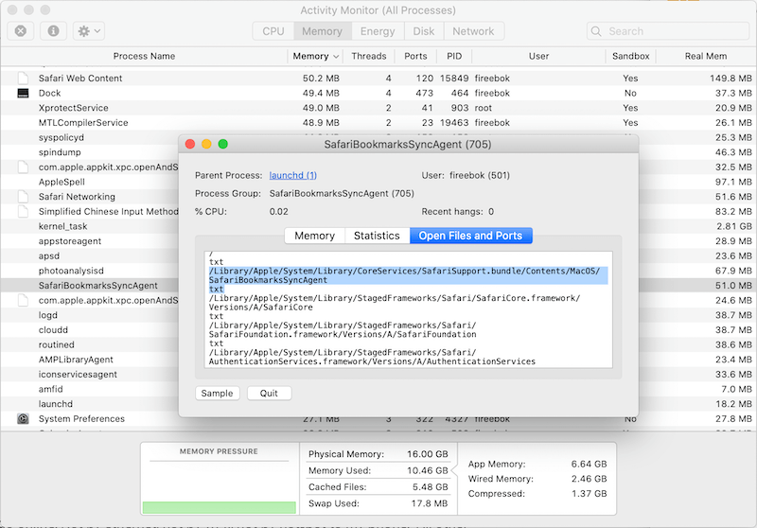Click the stop process (X) toolbar icon

pos(20,31)
